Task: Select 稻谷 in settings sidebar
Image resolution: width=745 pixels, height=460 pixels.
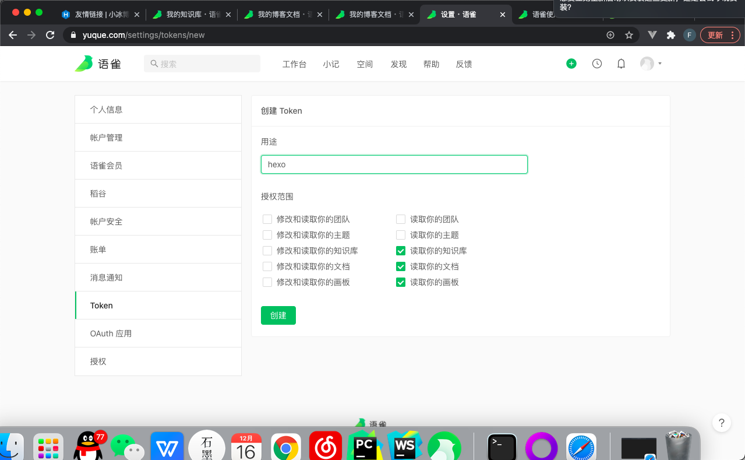Action: pyautogui.click(x=158, y=194)
